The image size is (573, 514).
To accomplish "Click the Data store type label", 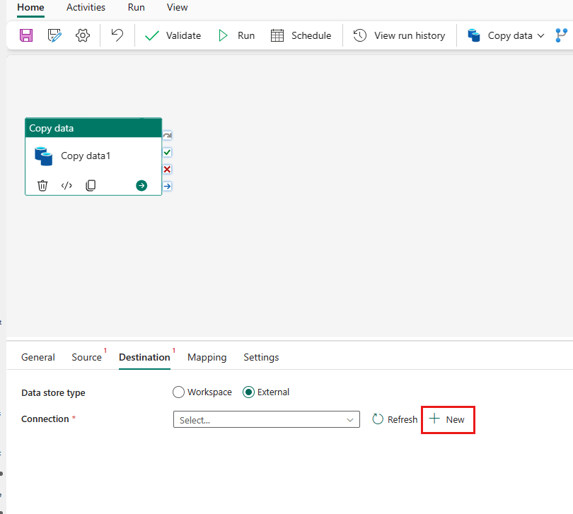I will pyautogui.click(x=53, y=392).
